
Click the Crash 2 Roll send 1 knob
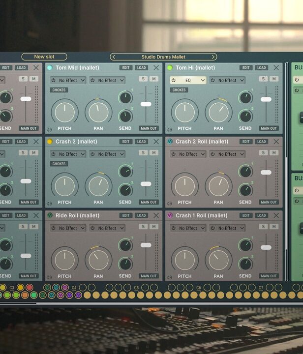tap(245, 172)
